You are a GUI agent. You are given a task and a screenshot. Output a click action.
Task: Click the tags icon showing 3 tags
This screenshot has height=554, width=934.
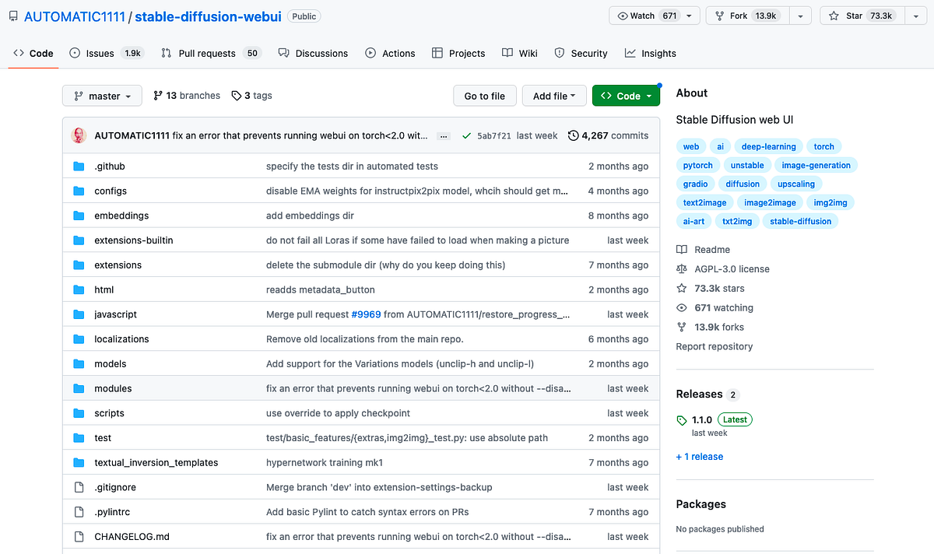(x=236, y=95)
